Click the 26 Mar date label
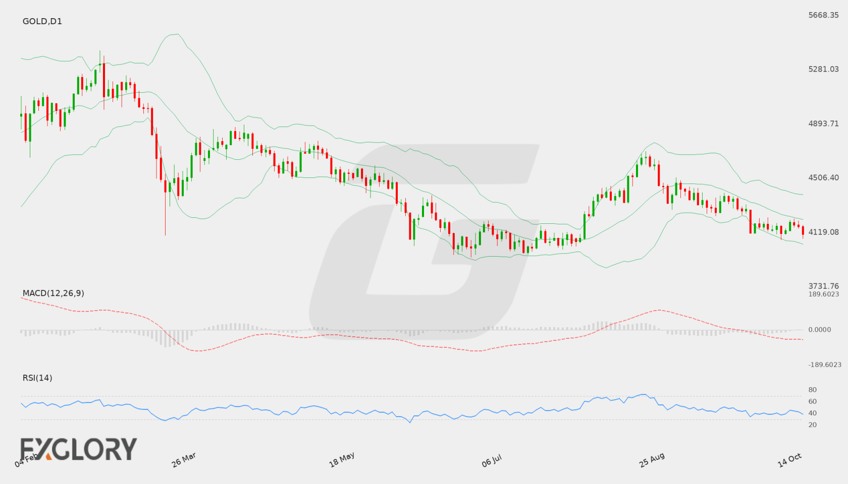 [184, 460]
